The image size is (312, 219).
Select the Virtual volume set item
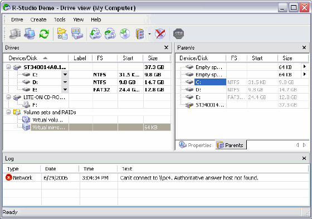pos(47,120)
